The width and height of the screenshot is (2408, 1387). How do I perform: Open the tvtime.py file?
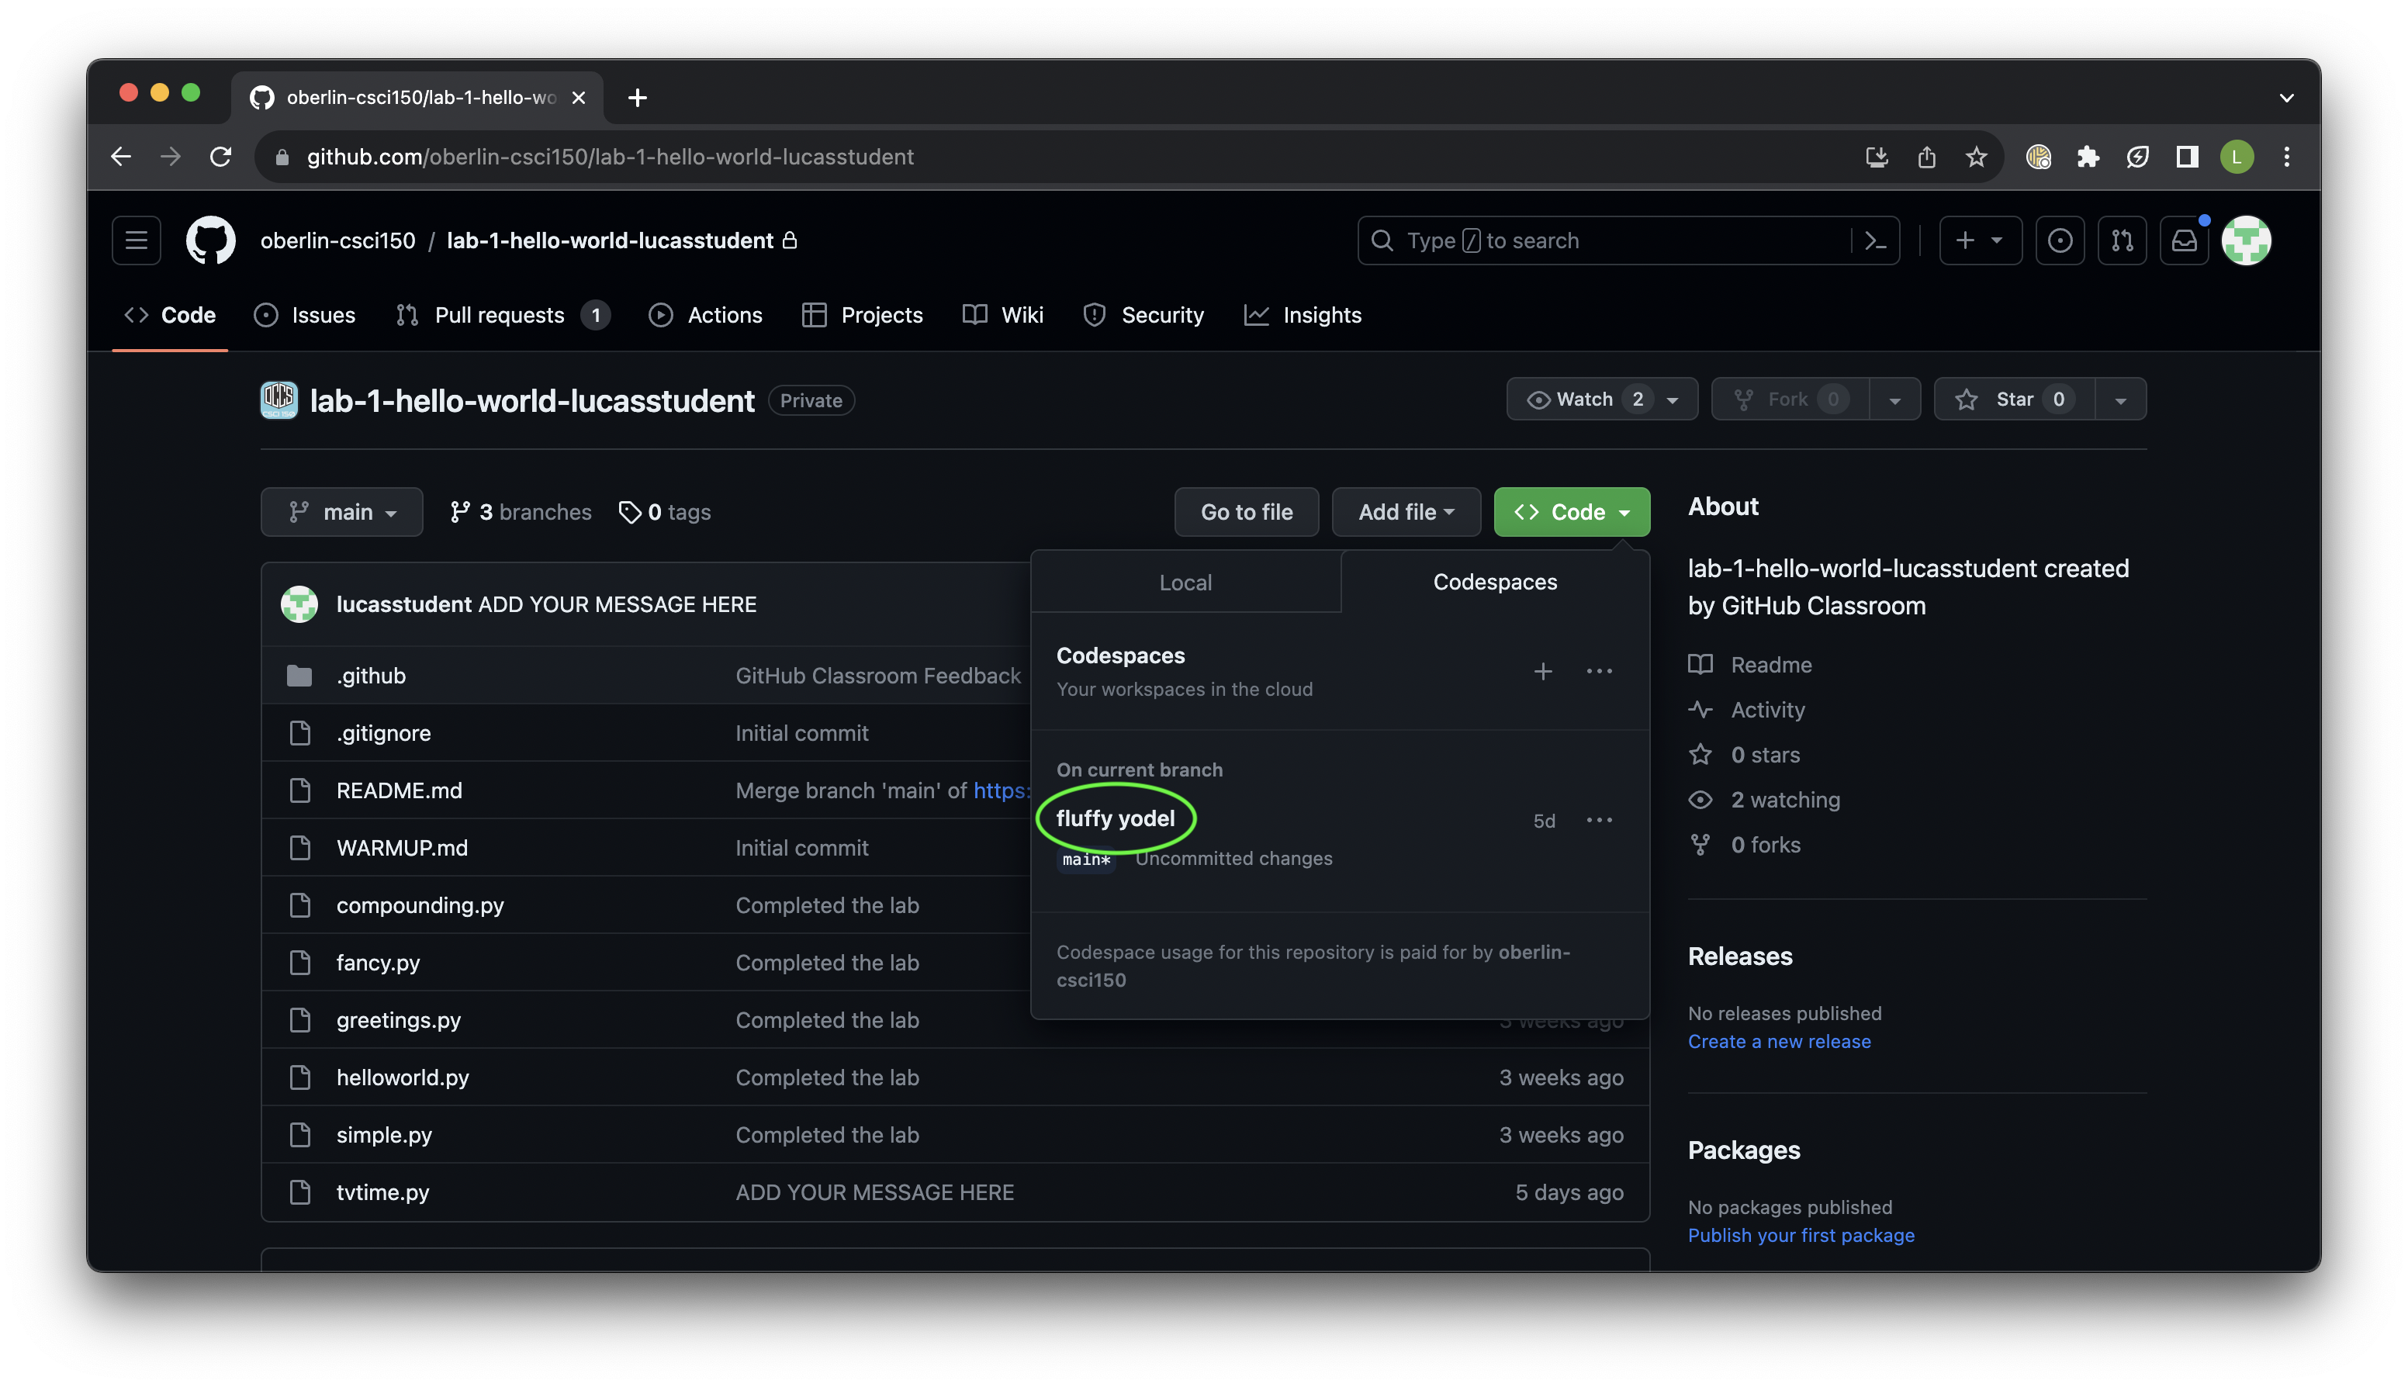click(x=382, y=1192)
